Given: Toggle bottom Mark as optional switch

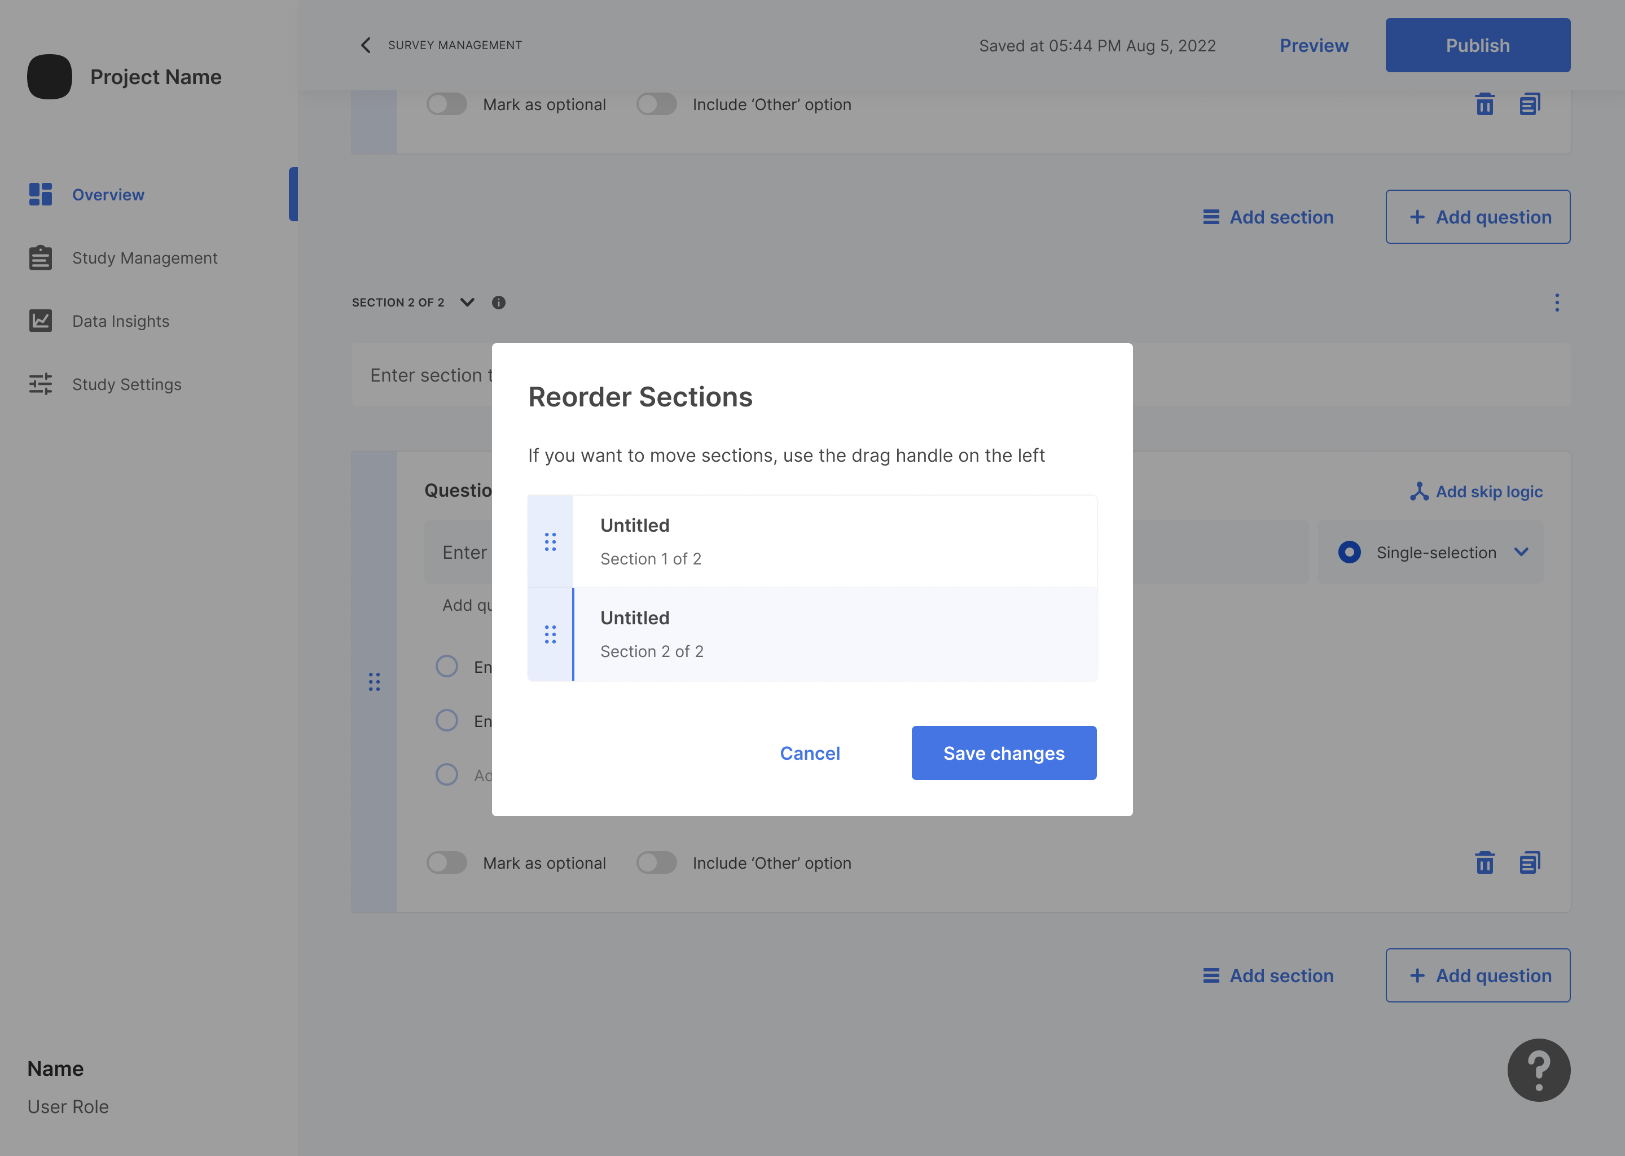Looking at the screenshot, I should (x=447, y=862).
